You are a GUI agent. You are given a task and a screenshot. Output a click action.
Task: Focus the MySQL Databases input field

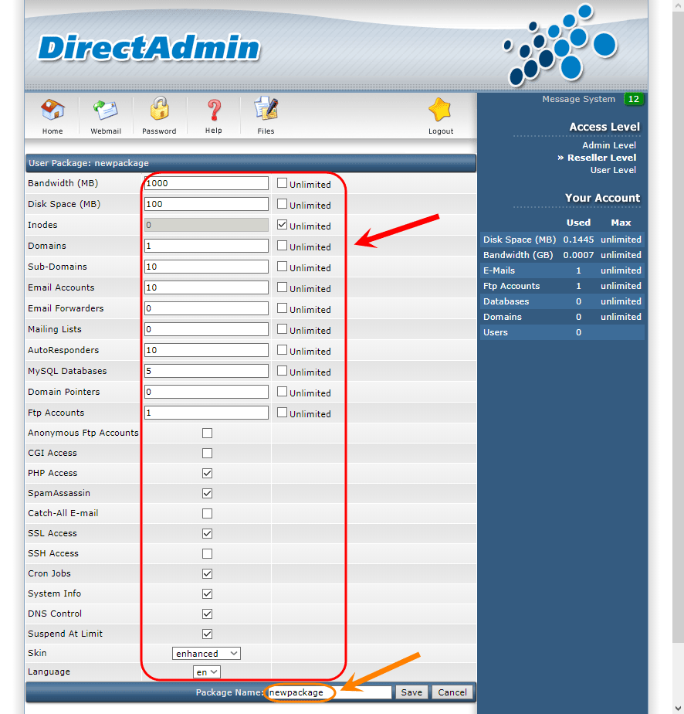(206, 371)
